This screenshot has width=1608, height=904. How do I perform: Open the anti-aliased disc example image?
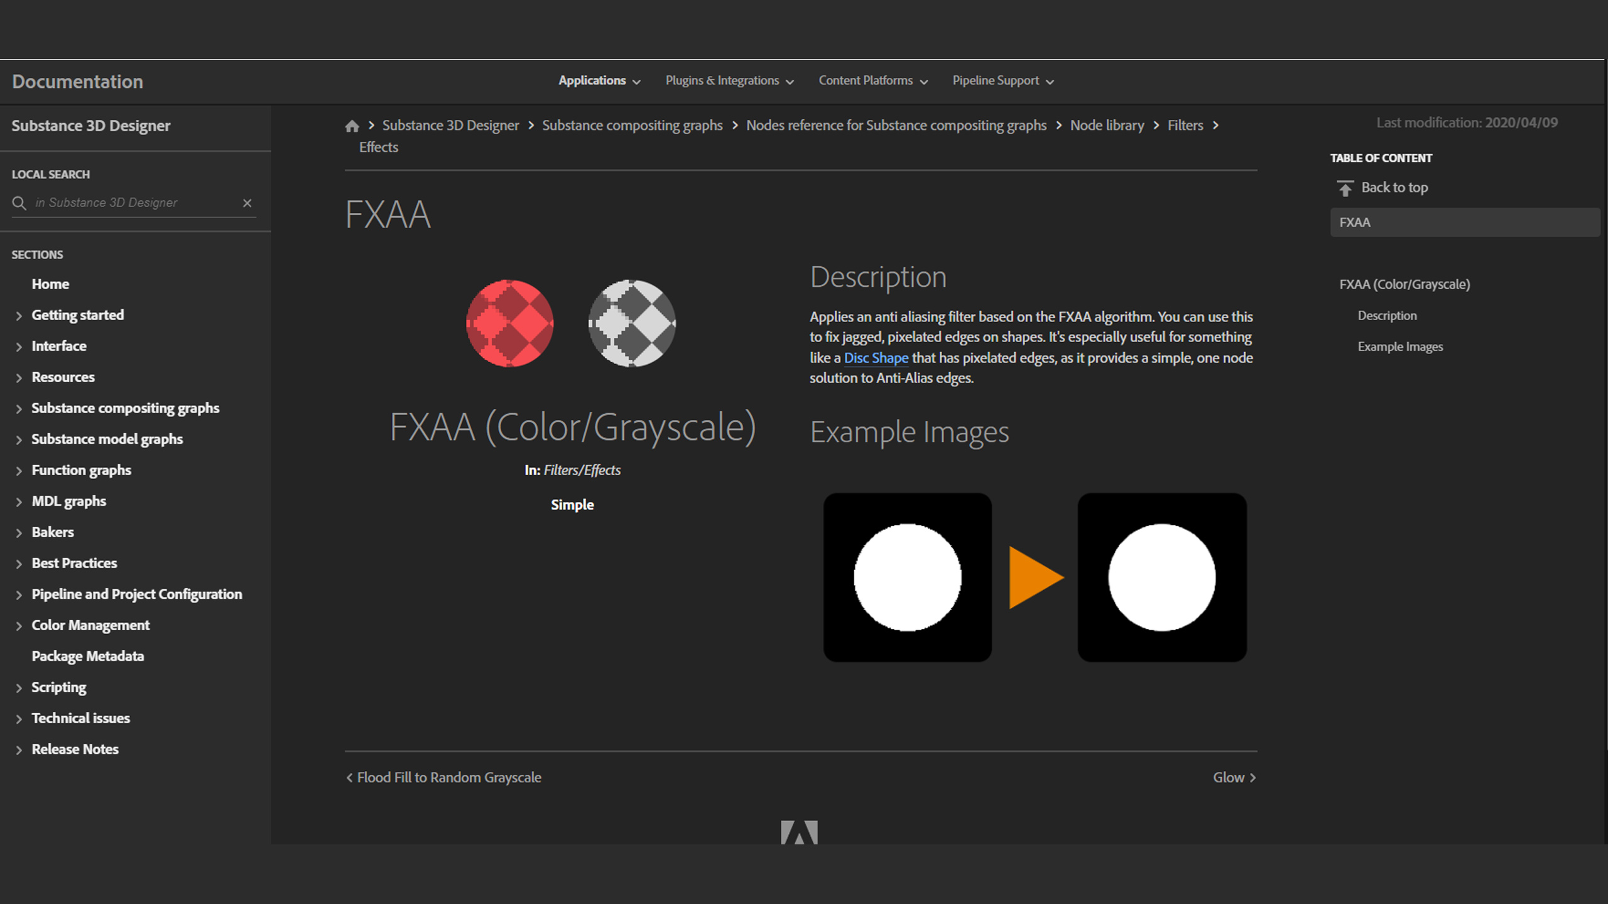(x=1162, y=577)
